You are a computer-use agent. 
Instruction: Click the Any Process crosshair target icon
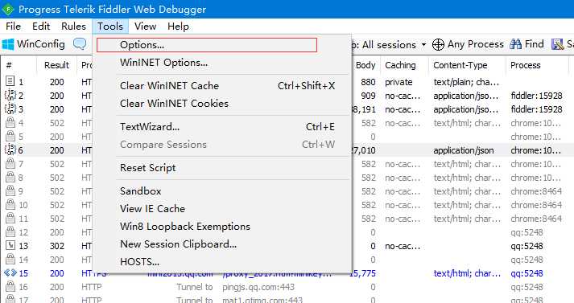(x=438, y=44)
